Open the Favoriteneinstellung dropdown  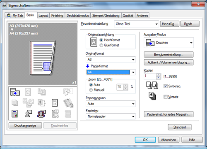[x=137, y=24]
